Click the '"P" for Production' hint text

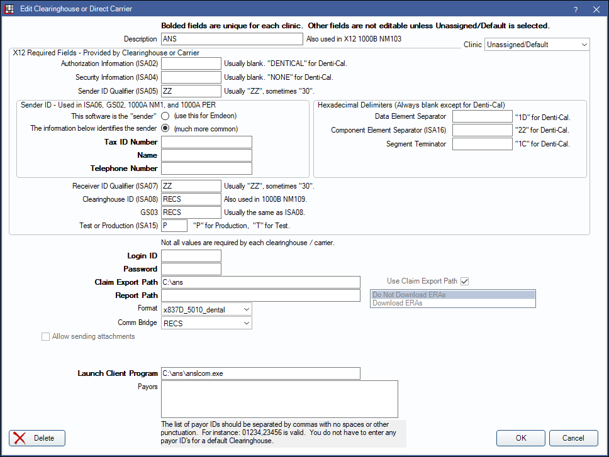(242, 226)
